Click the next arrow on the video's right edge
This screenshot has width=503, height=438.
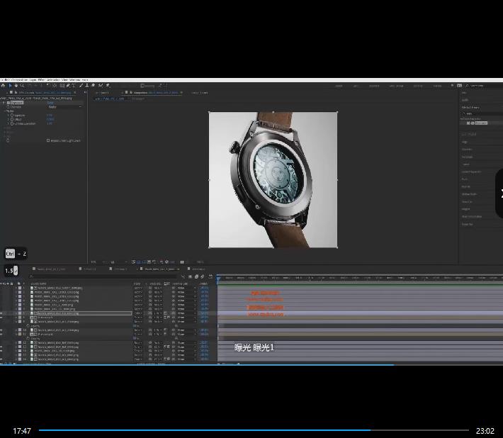click(x=499, y=193)
